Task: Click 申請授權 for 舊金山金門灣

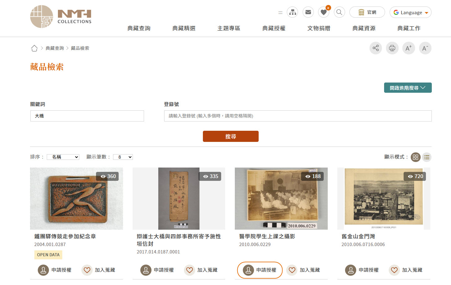Action: tap(362, 270)
